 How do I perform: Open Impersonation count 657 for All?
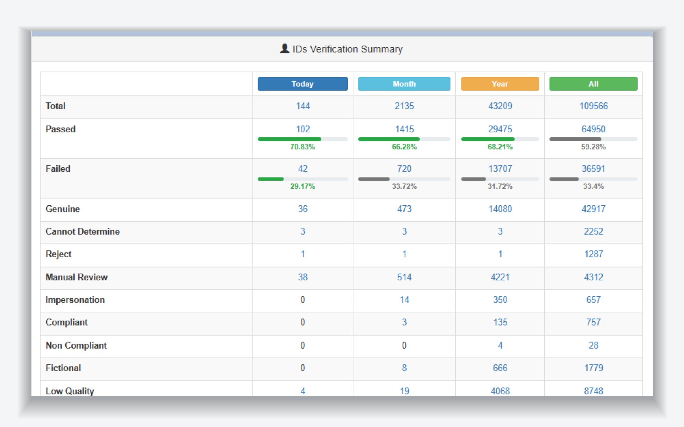[594, 300]
